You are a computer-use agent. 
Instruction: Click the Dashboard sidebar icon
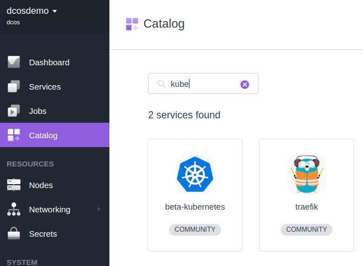pyautogui.click(x=14, y=62)
